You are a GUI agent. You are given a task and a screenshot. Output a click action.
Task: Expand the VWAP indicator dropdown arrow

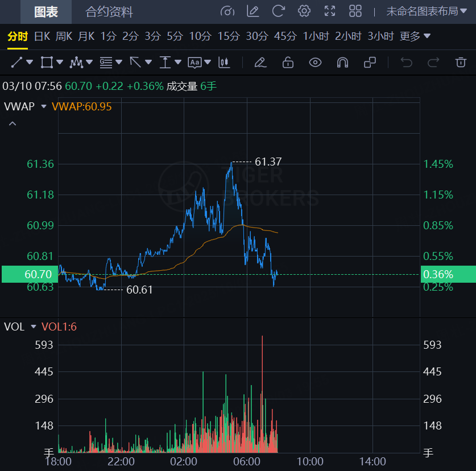[44, 106]
